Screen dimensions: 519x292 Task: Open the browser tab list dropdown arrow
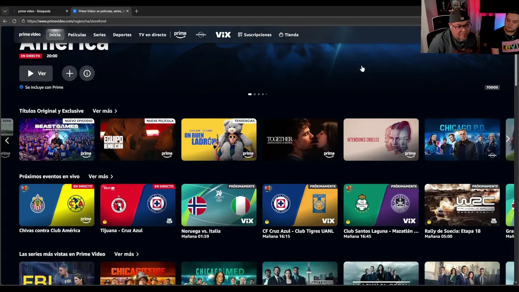point(5,11)
